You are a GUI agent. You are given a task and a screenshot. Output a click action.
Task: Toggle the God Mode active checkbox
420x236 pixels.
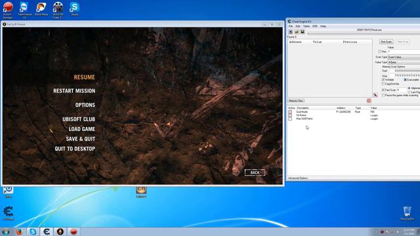coord(290,112)
